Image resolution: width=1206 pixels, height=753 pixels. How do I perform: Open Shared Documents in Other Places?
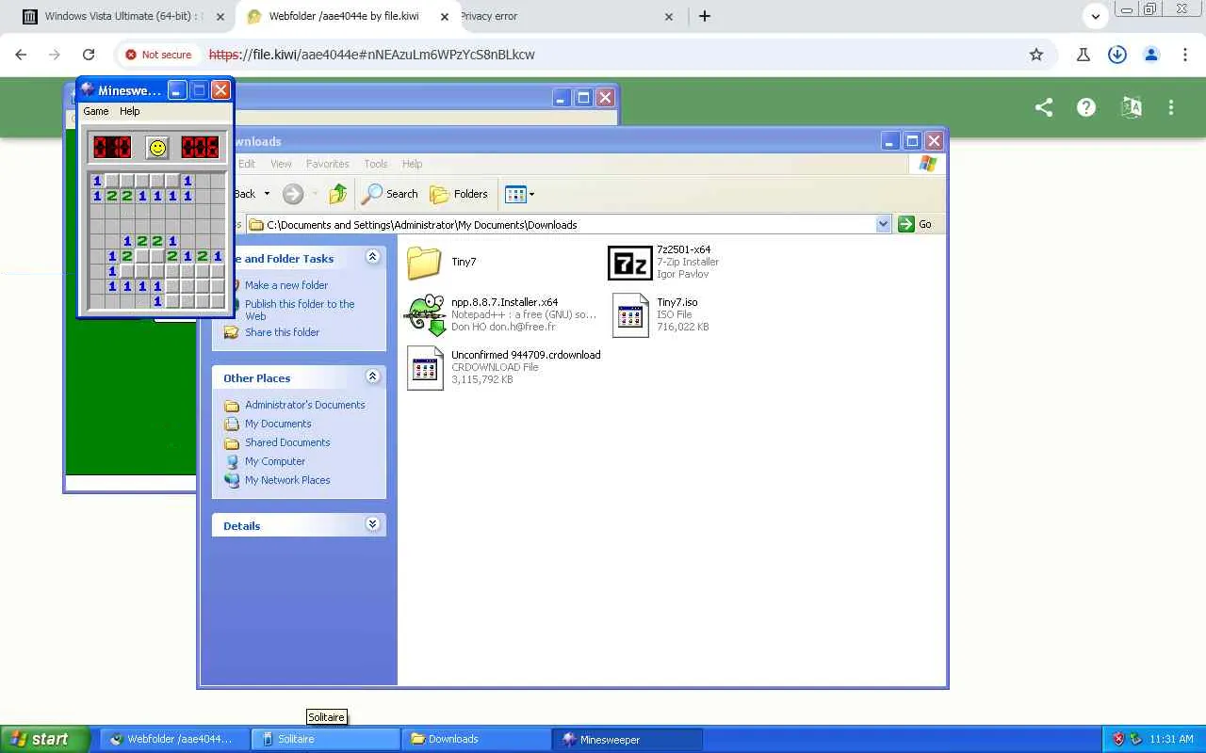tap(287, 442)
